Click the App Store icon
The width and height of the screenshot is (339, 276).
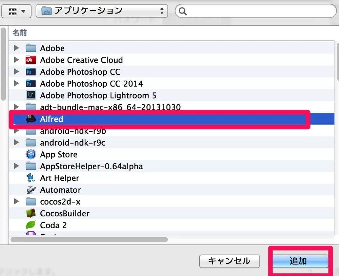pyautogui.click(x=31, y=154)
